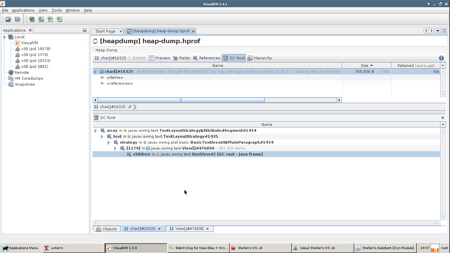Viewport: 450px width, 253px height.
Task: Click the Load snapshot toolbar icon
Action: [x=8, y=19]
